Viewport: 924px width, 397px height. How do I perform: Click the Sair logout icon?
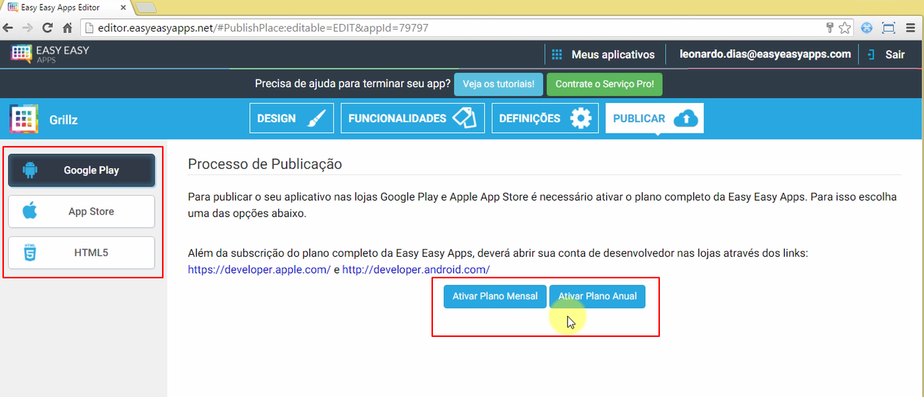[871, 54]
